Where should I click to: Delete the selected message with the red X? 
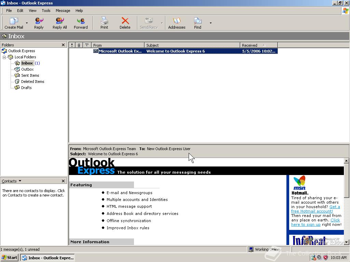point(125,23)
